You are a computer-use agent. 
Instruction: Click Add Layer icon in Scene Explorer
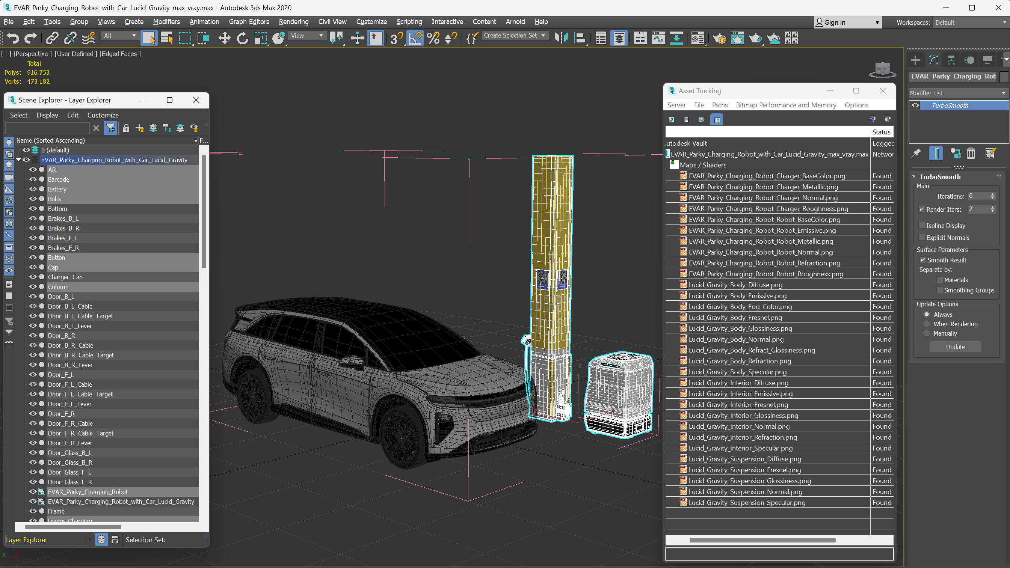(x=140, y=128)
